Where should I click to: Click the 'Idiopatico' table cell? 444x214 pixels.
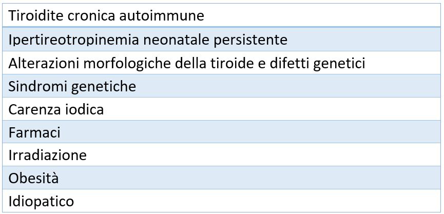tap(222, 201)
